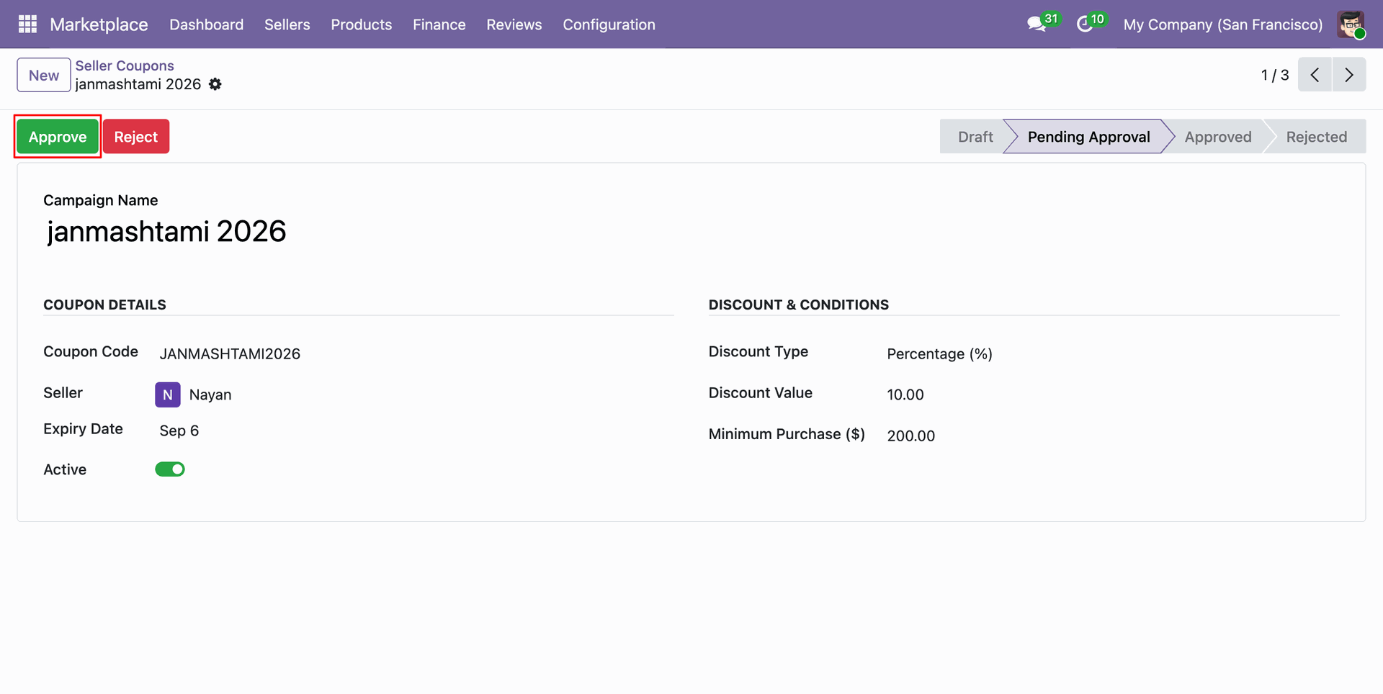The image size is (1383, 694).
Task: Open the gear actions menu beside janmashtami 2026
Action: point(215,84)
